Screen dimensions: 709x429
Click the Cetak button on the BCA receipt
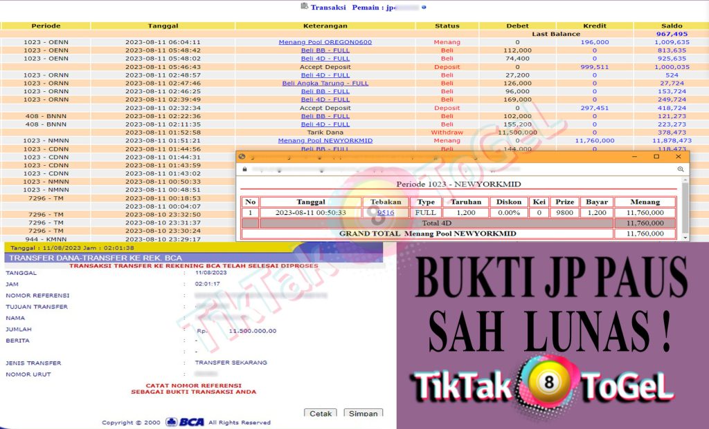point(321,412)
